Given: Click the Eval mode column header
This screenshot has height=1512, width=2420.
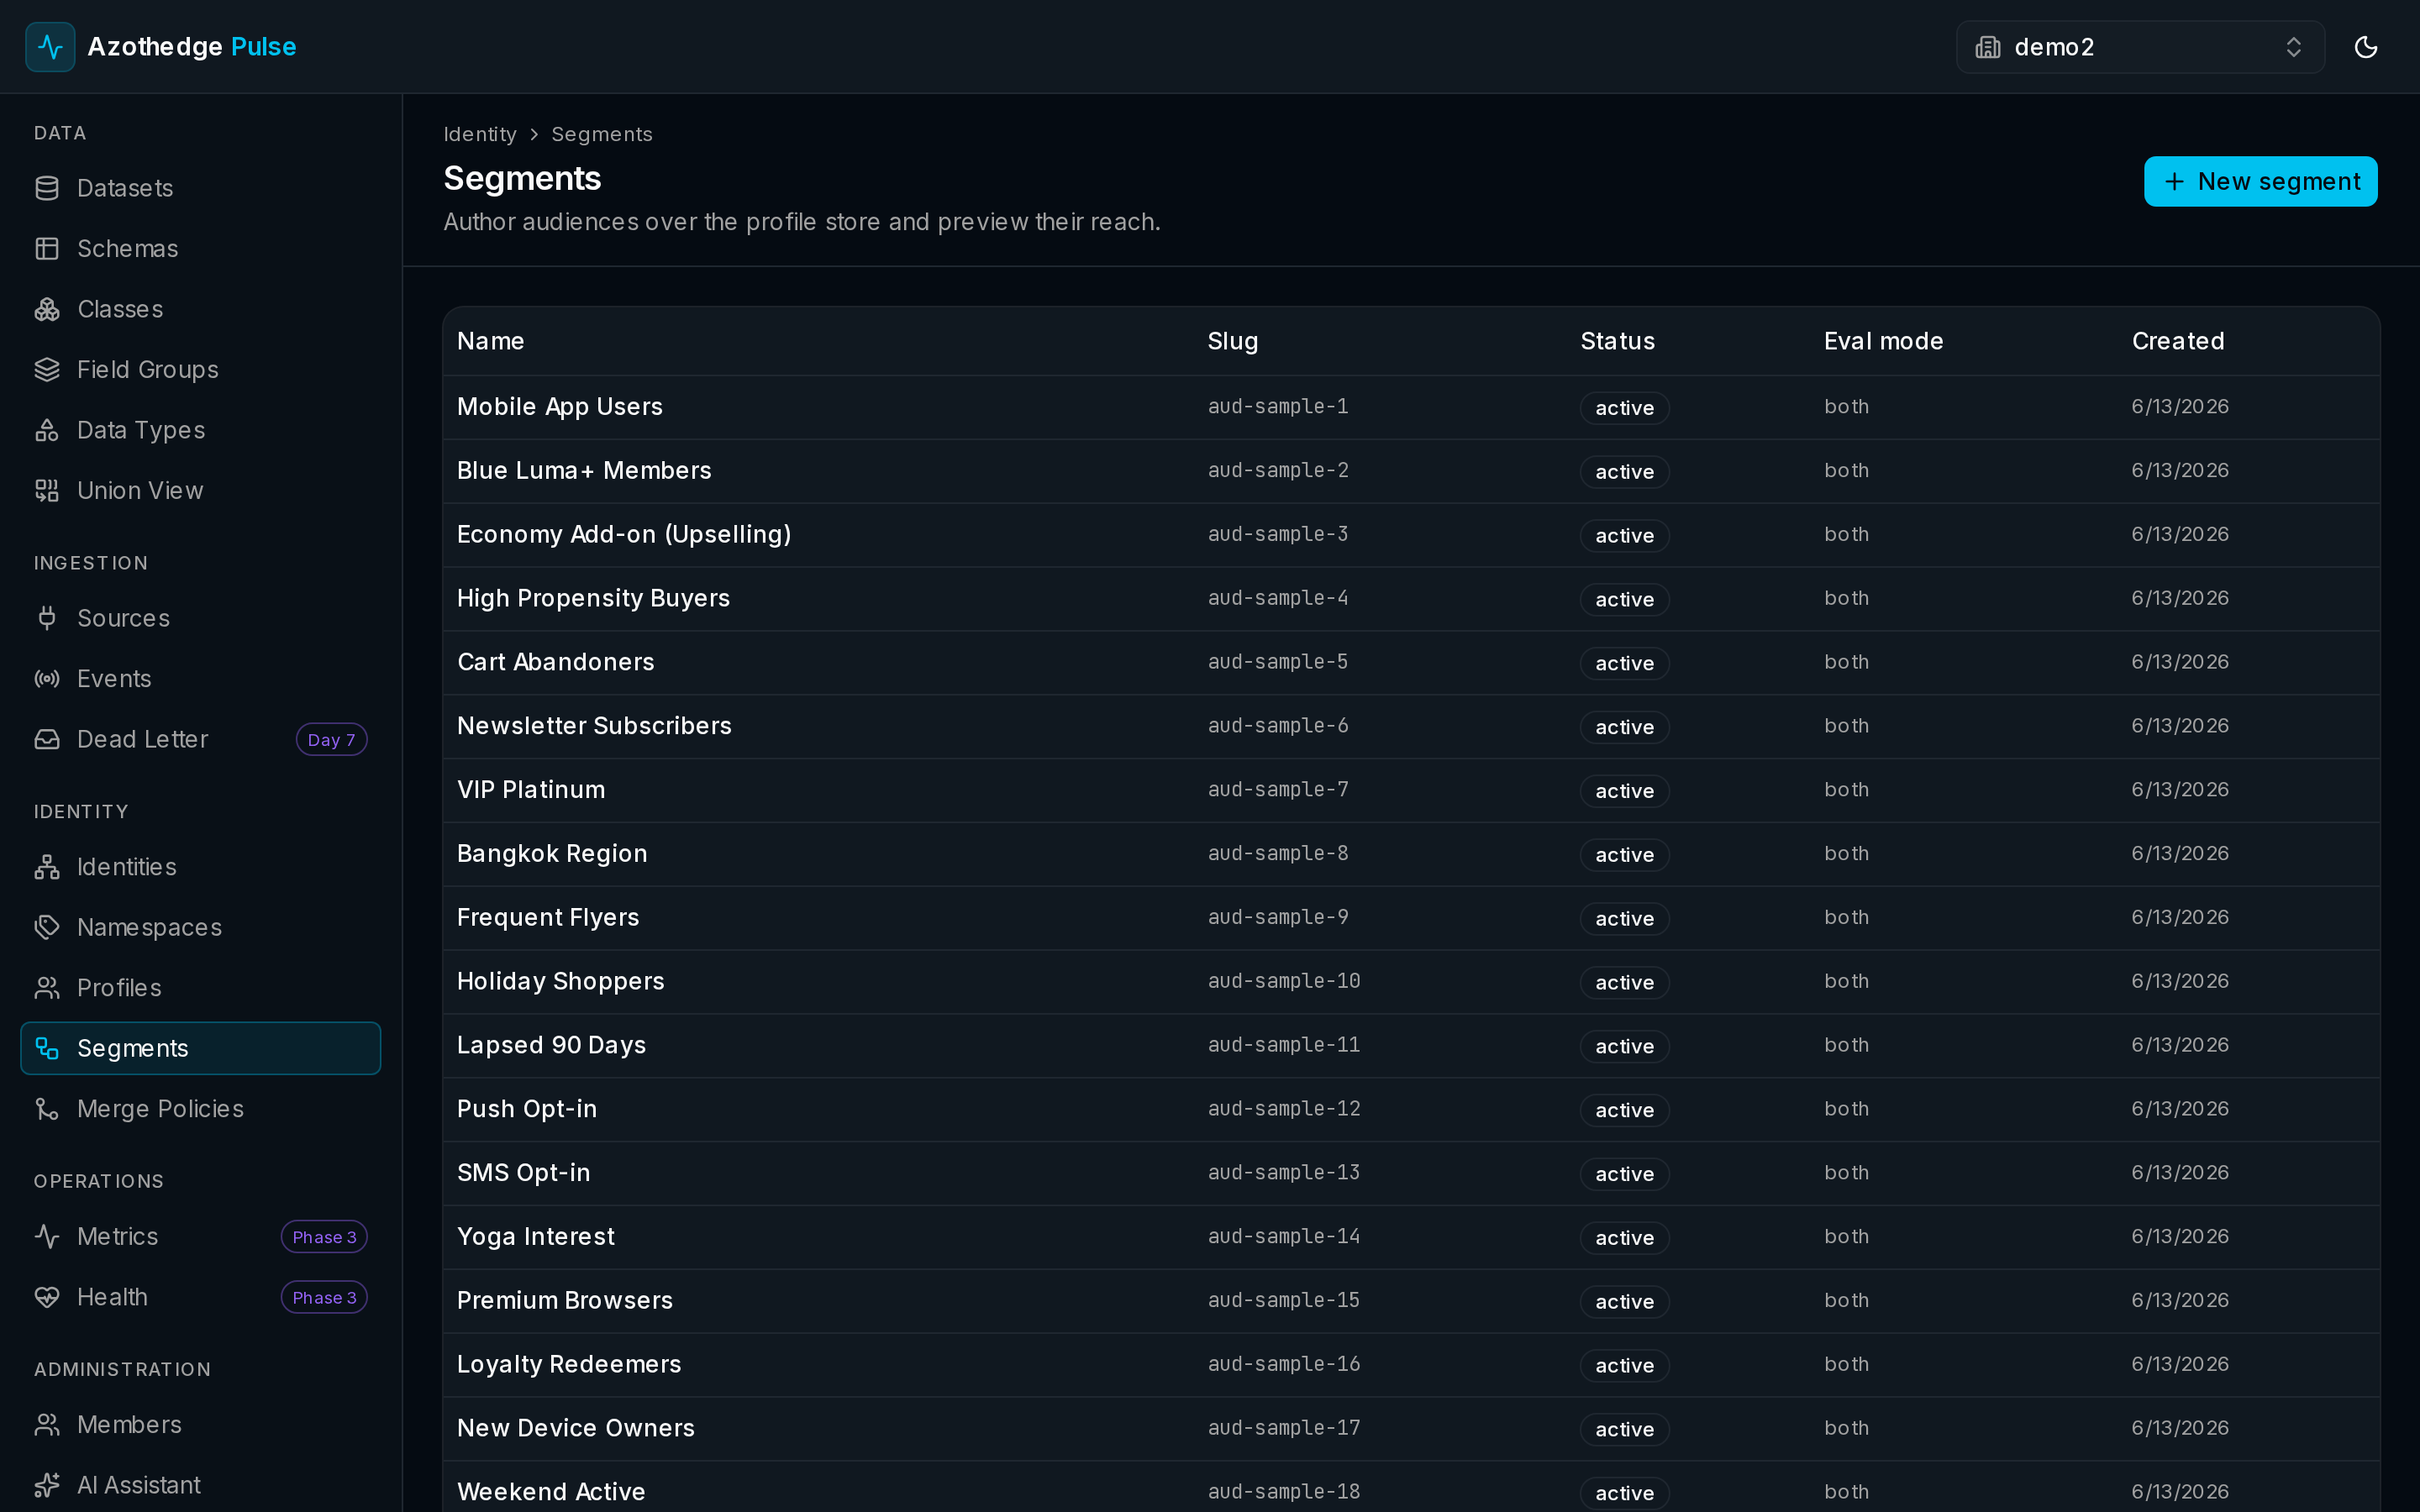Looking at the screenshot, I should (1883, 341).
